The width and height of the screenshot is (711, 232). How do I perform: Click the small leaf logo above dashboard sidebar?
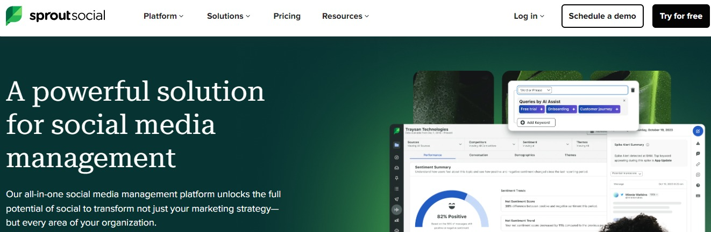(x=396, y=130)
